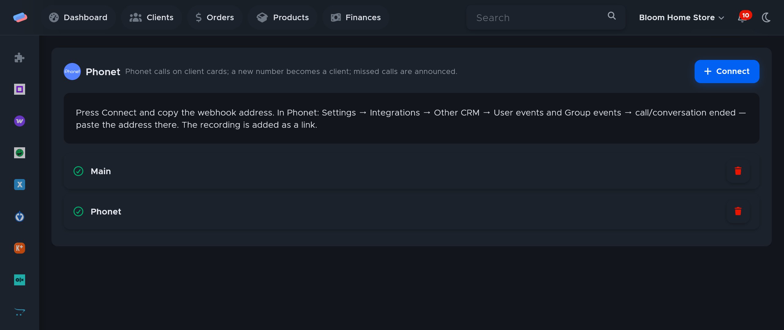Open the purple W integration icon
784x330 pixels.
tap(19, 121)
